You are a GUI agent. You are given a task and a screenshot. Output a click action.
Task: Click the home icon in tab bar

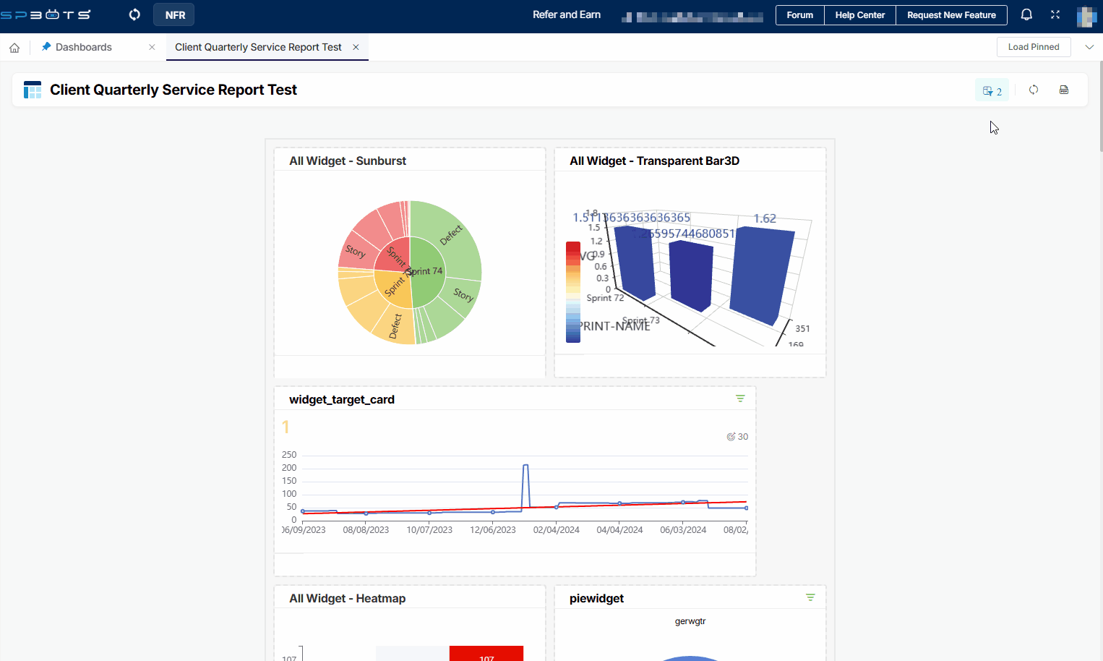click(x=14, y=48)
